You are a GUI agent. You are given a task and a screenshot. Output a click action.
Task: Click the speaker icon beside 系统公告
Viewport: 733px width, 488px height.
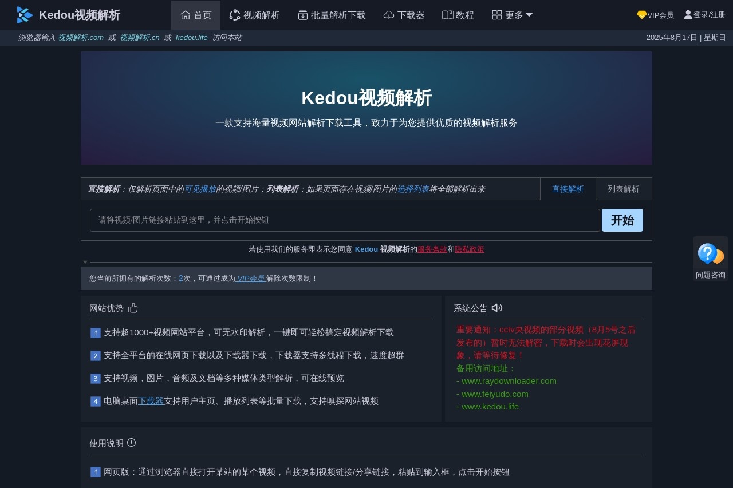click(496, 308)
